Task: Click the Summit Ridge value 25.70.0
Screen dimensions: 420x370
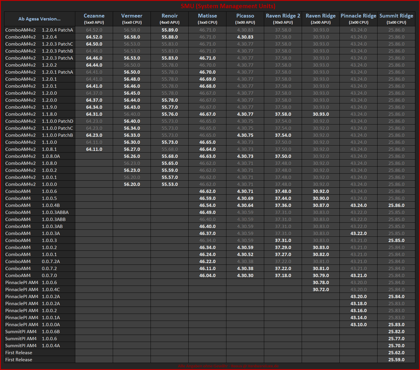Action: pos(396,345)
